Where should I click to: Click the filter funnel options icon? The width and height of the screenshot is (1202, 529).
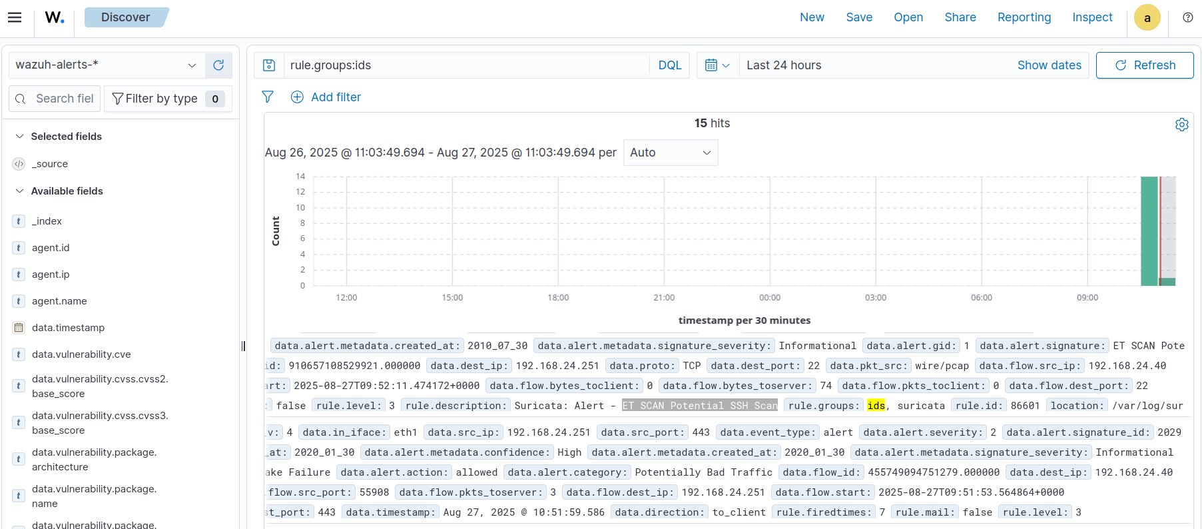pos(268,97)
